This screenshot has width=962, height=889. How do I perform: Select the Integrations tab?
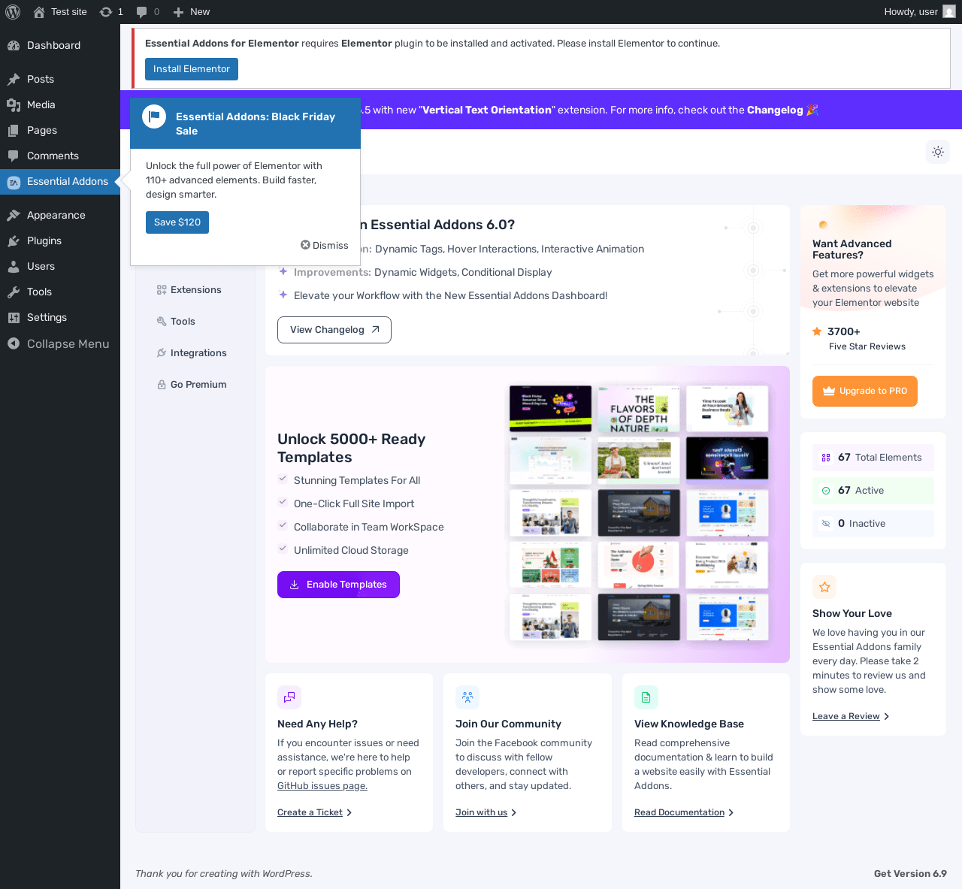(195, 353)
